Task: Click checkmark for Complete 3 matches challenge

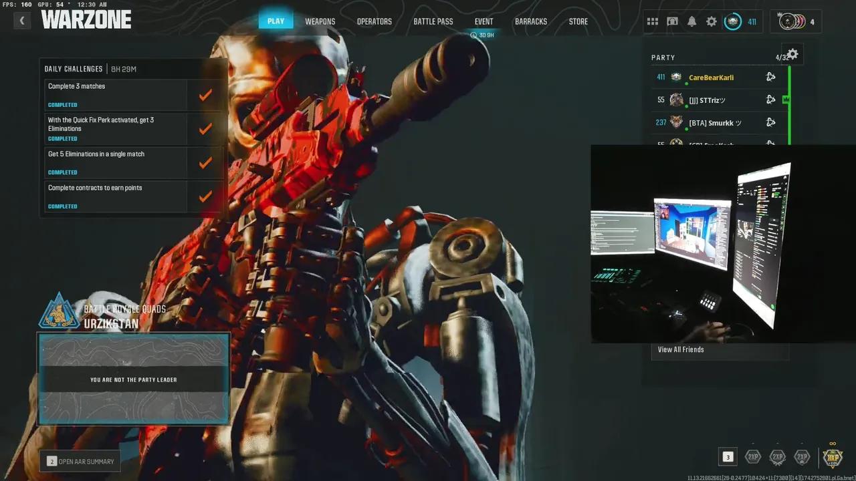Action: [205, 95]
